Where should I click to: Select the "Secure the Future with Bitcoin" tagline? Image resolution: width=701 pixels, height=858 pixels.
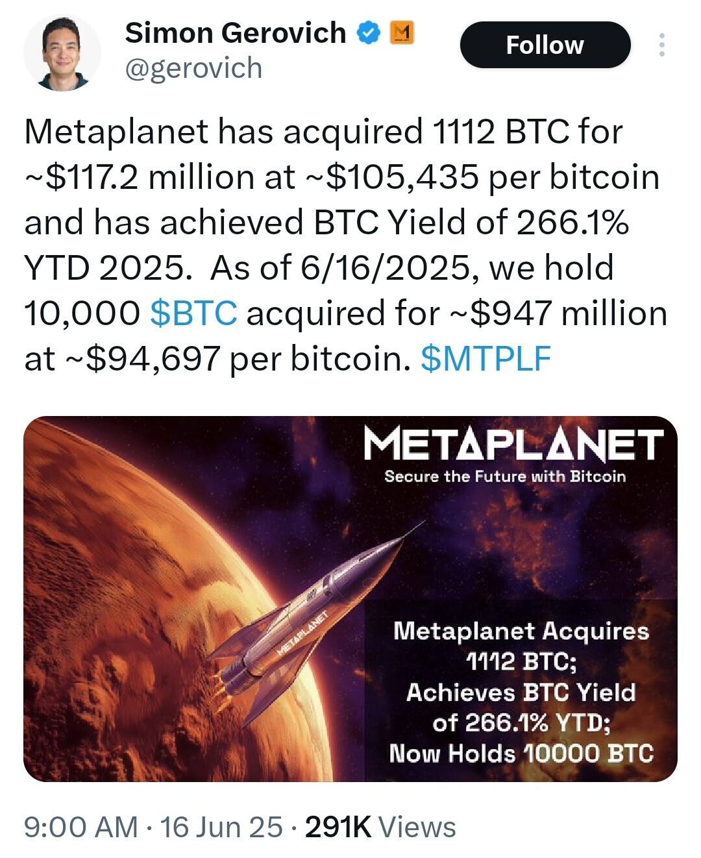pos(505,476)
